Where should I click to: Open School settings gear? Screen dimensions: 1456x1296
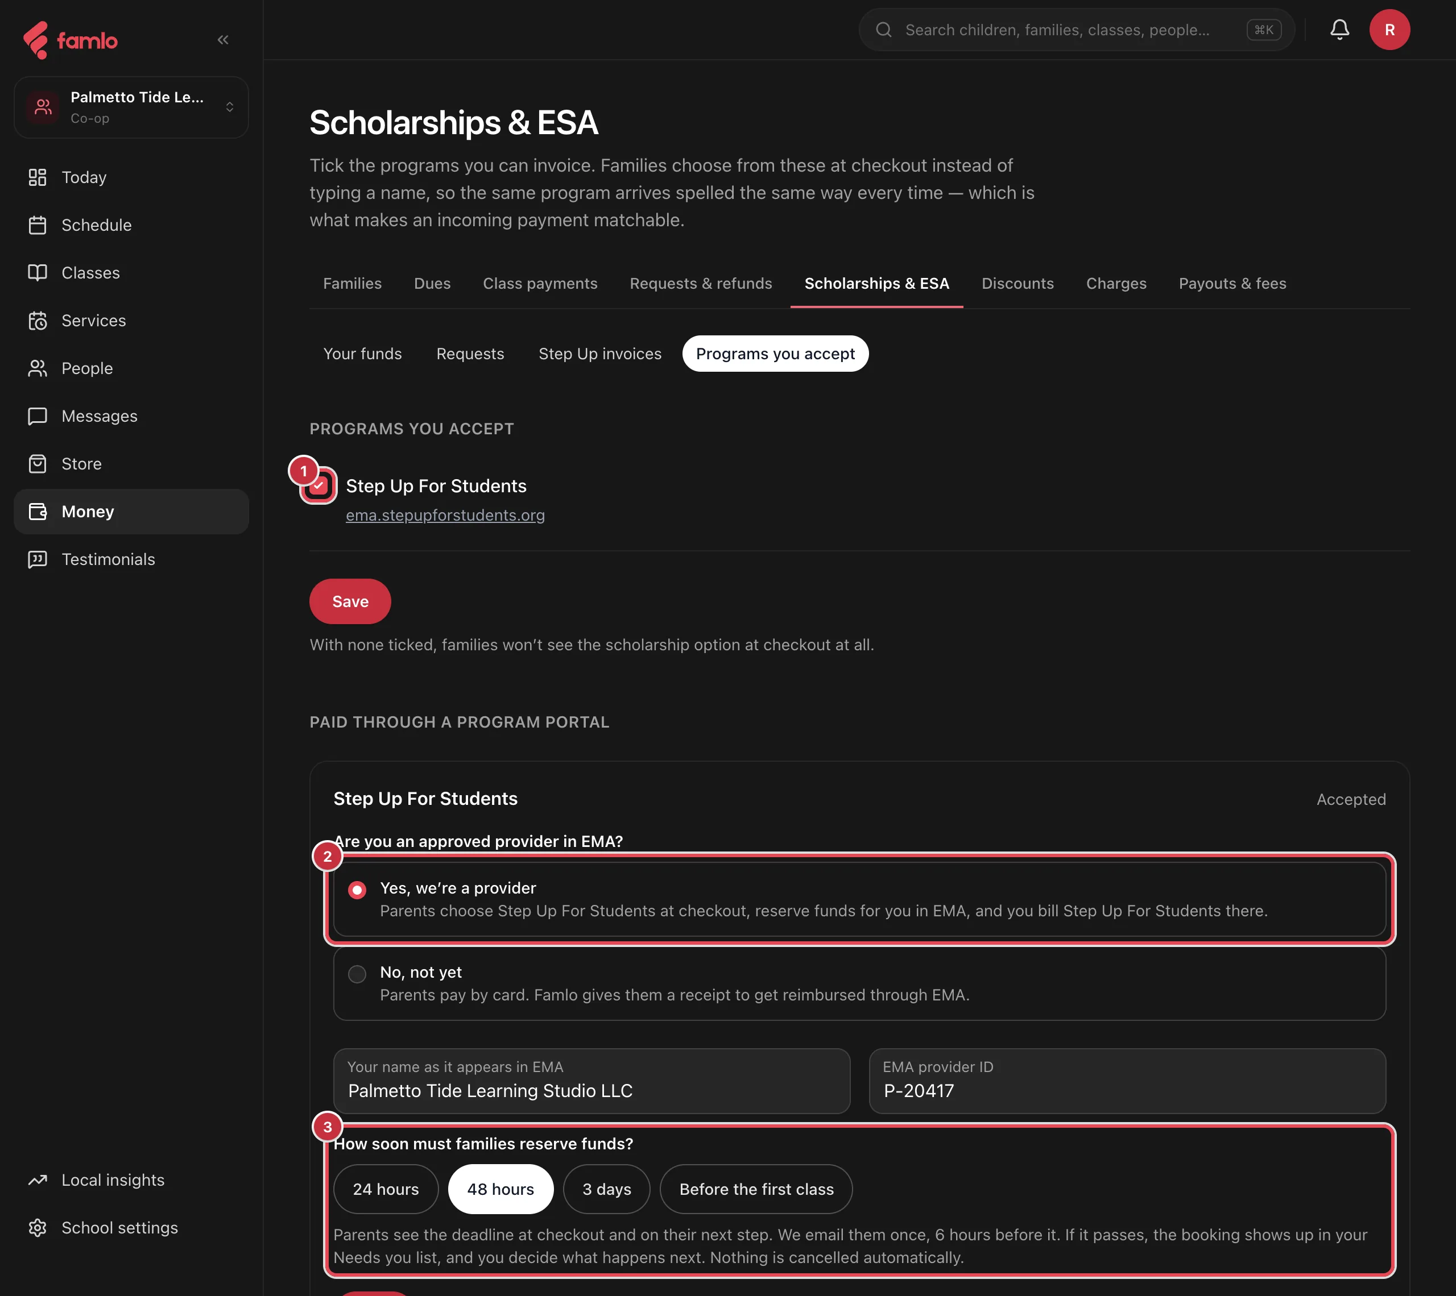pos(131,1228)
